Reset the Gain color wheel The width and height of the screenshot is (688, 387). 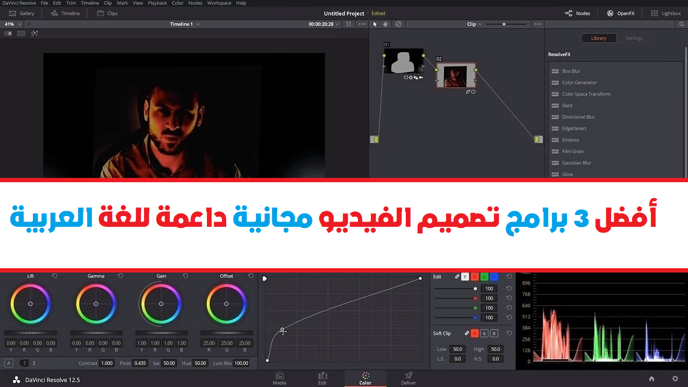(185, 276)
